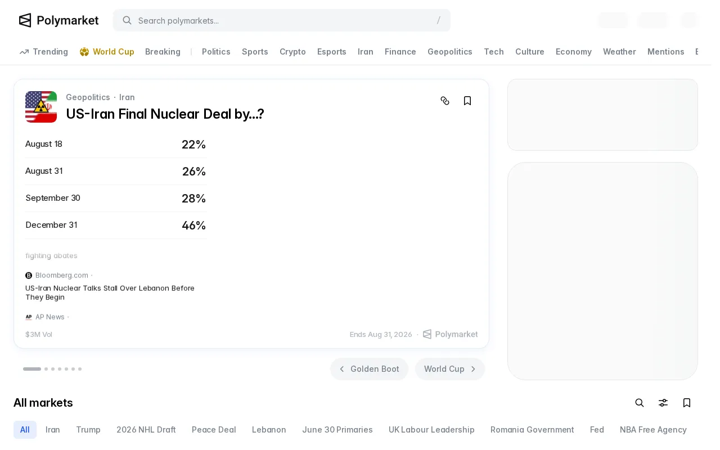
Task: Go to the Breaking tab
Action: coord(163,52)
